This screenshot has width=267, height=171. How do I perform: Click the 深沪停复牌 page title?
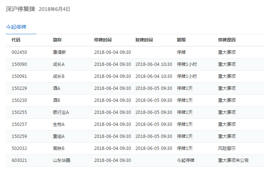click(x=20, y=9)
